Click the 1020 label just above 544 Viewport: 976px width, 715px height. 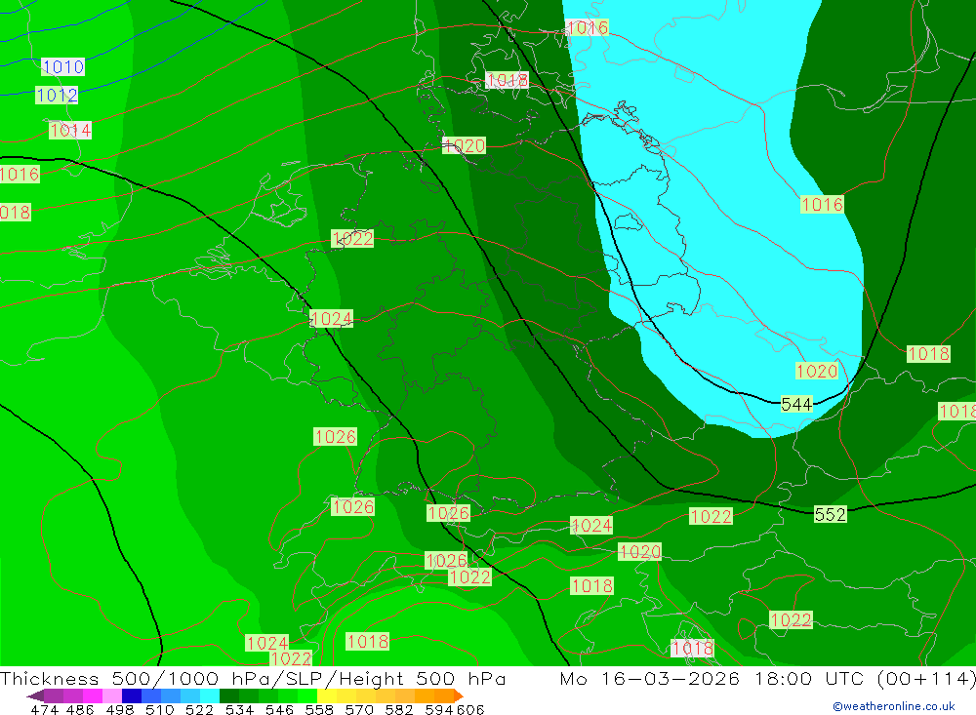pyautogui.click(x=817, y=372)
